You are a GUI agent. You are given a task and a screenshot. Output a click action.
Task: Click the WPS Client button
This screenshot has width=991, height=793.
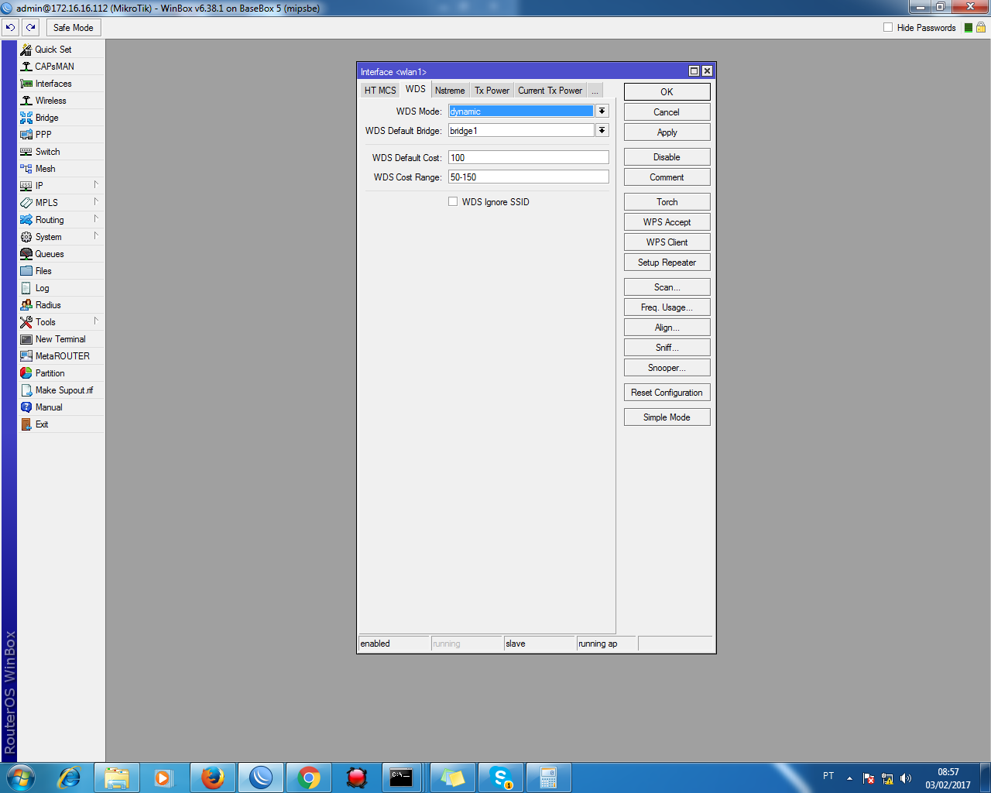click(667, 242)
